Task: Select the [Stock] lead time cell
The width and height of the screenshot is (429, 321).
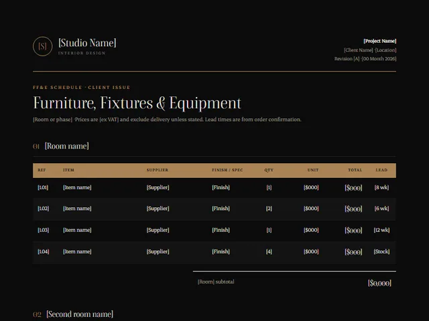Action: click(381, 251)
